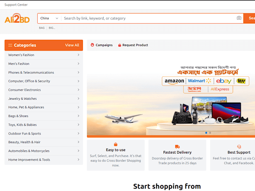Expand Phones & Telecommunications chevron

tap(78, 73)
